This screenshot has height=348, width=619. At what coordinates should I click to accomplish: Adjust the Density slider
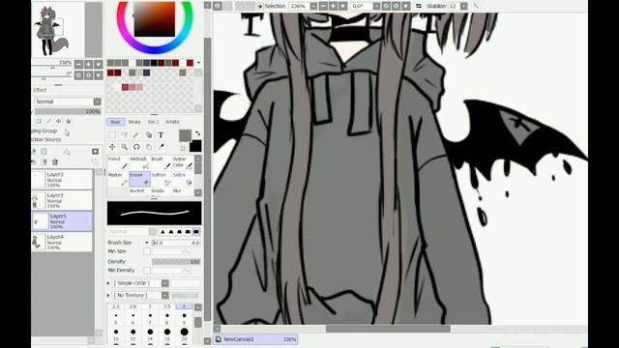(x=176, y=262)
